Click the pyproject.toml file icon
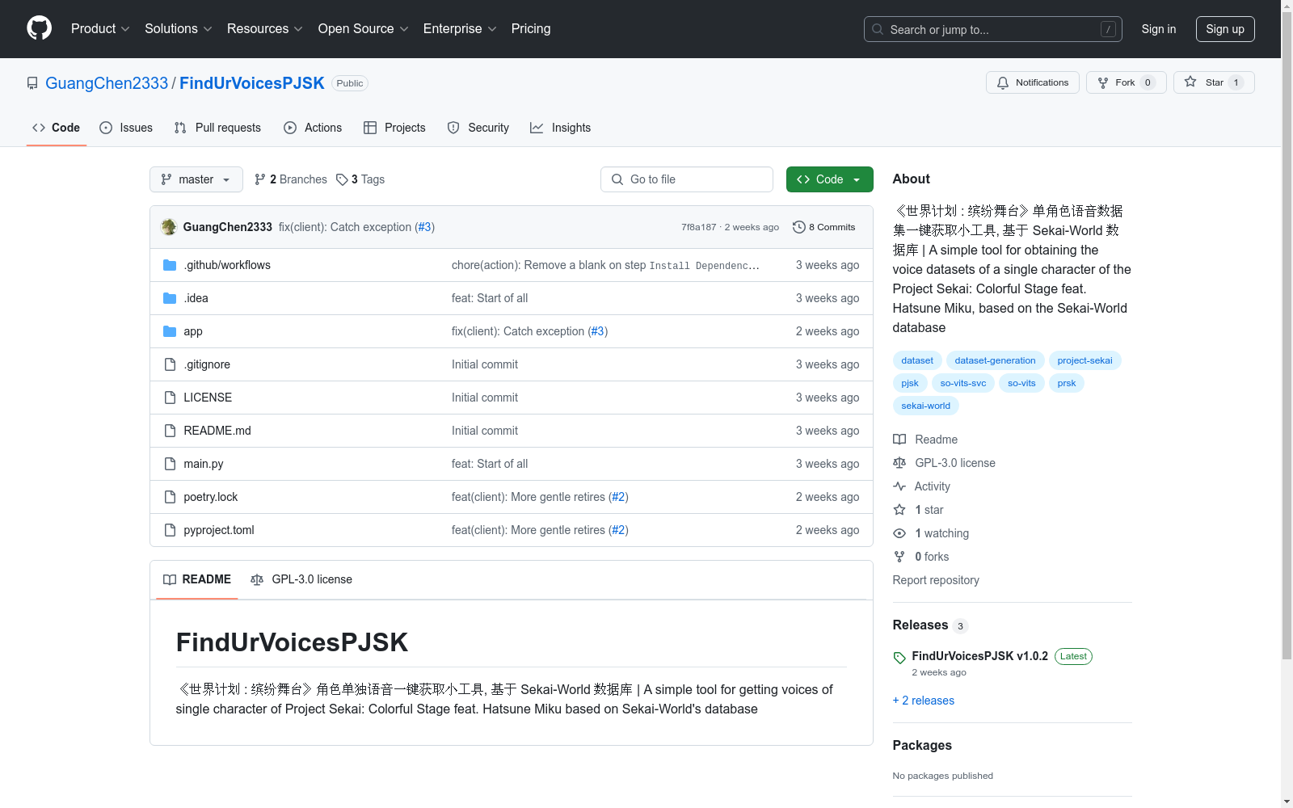Image resolution: width=1293 pixels, height=808 pixels. [170, 530]
